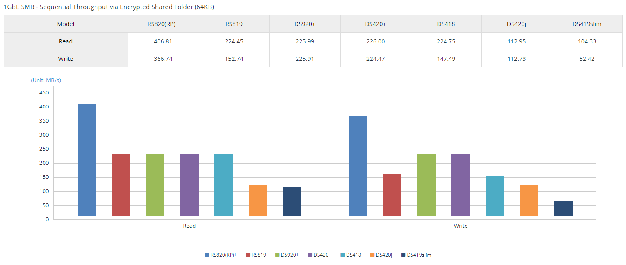Image resolution: width=626 pixels, height=265 pixels.
Task: Click the 450 tick label on the y-axis
Action: coord(44,93)
